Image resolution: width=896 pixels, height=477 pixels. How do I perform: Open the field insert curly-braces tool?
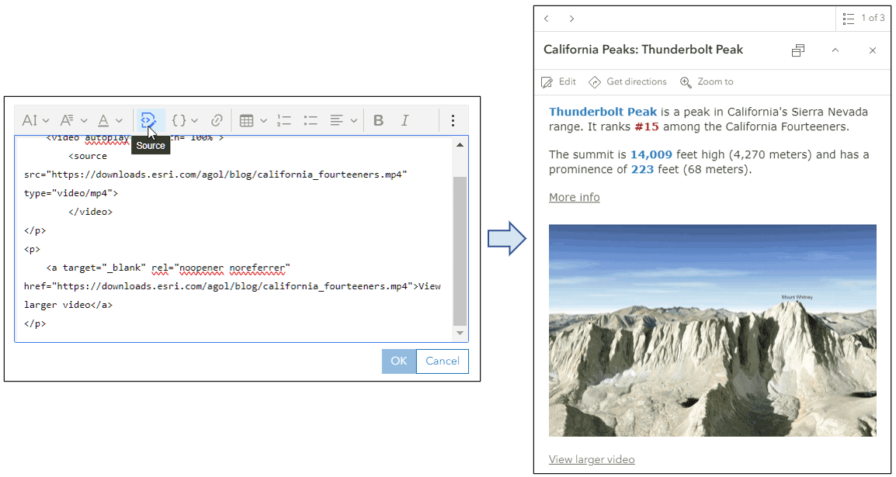coord(179,120)
